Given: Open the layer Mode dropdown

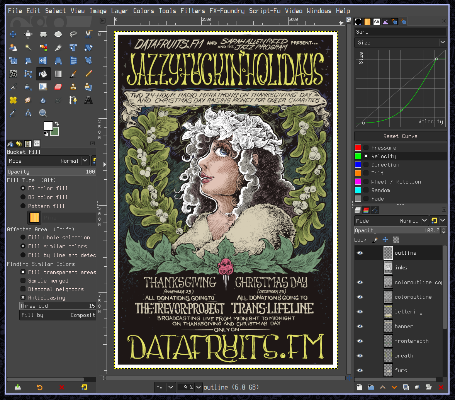Looking at the screenshot, I should click(x=424, y=221).
